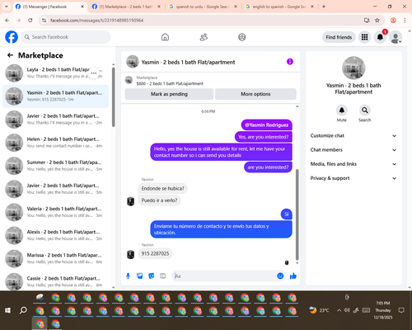
Task: Open the Groups icon in top navigation
Action: click(x=242, y=37)
